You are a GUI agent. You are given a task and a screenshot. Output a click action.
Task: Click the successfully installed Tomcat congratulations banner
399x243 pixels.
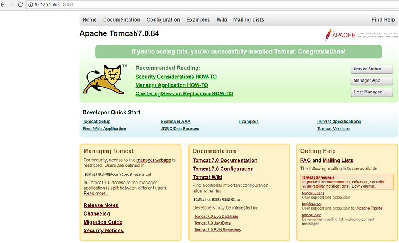pyautogui.click(x=239, y=52)
